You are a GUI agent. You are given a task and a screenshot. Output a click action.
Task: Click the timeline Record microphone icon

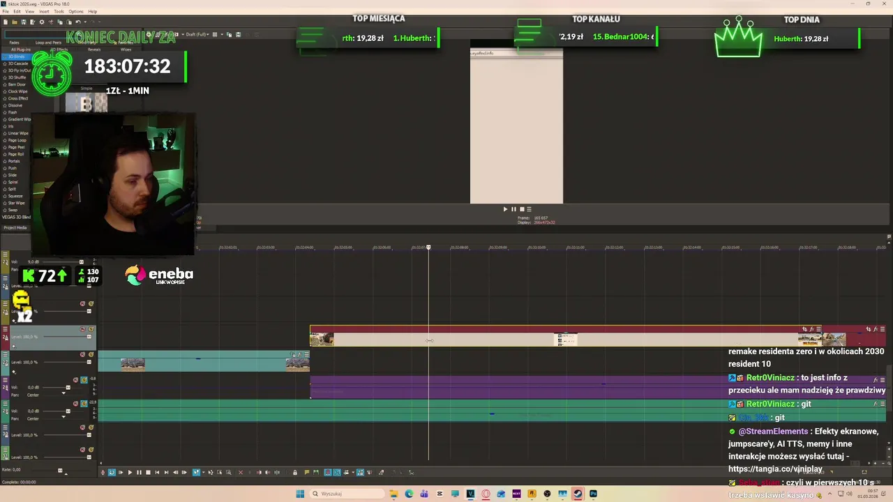(x=103, y=473)
